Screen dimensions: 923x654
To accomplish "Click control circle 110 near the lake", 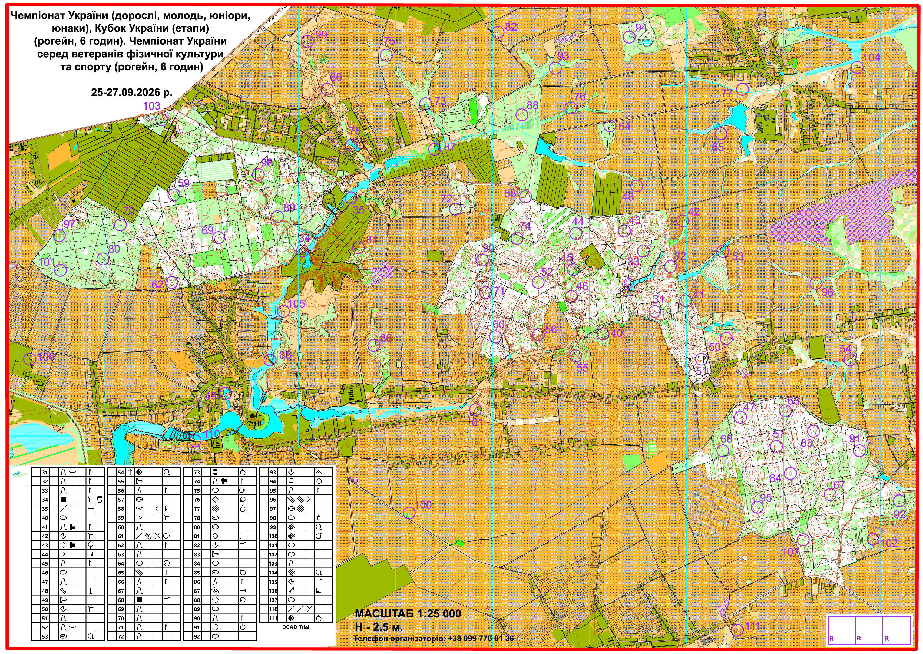I will point(195,440).
